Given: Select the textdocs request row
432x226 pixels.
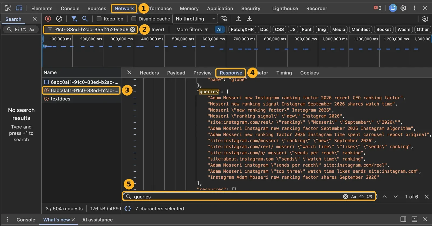Looking at the screenshot, I should point(81,99).
